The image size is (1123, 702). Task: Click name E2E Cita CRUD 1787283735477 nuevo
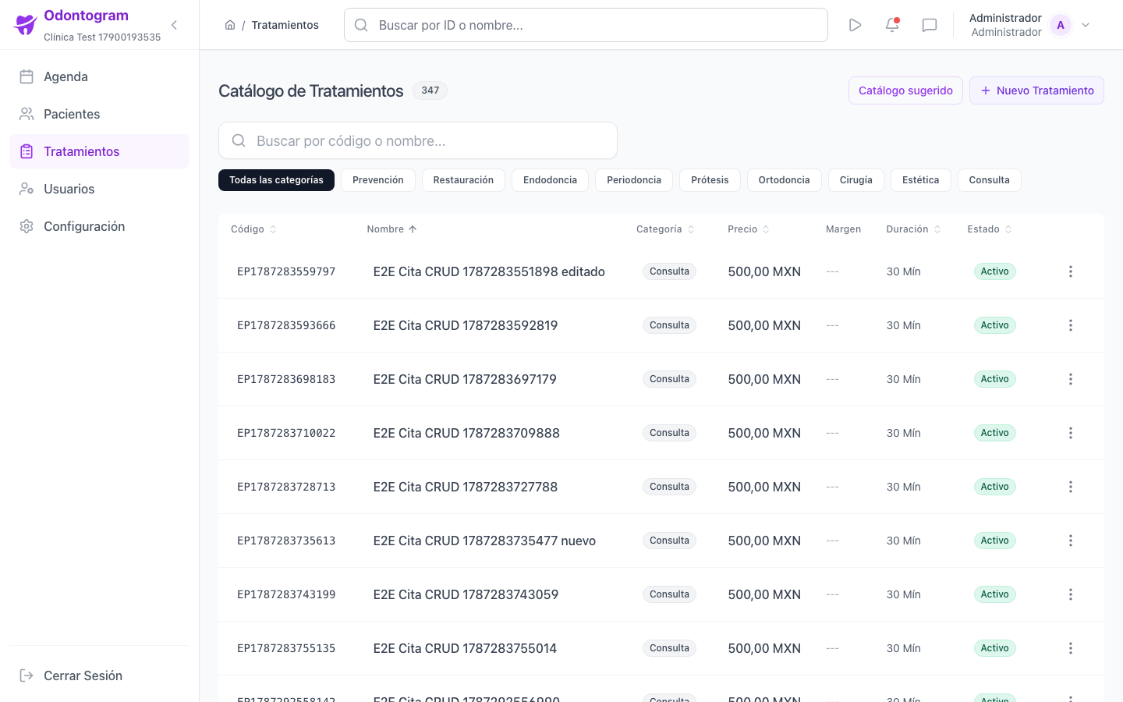[484, 541]
